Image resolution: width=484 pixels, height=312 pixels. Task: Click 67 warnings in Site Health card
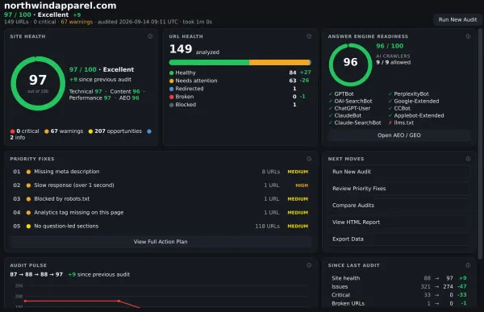64,131
